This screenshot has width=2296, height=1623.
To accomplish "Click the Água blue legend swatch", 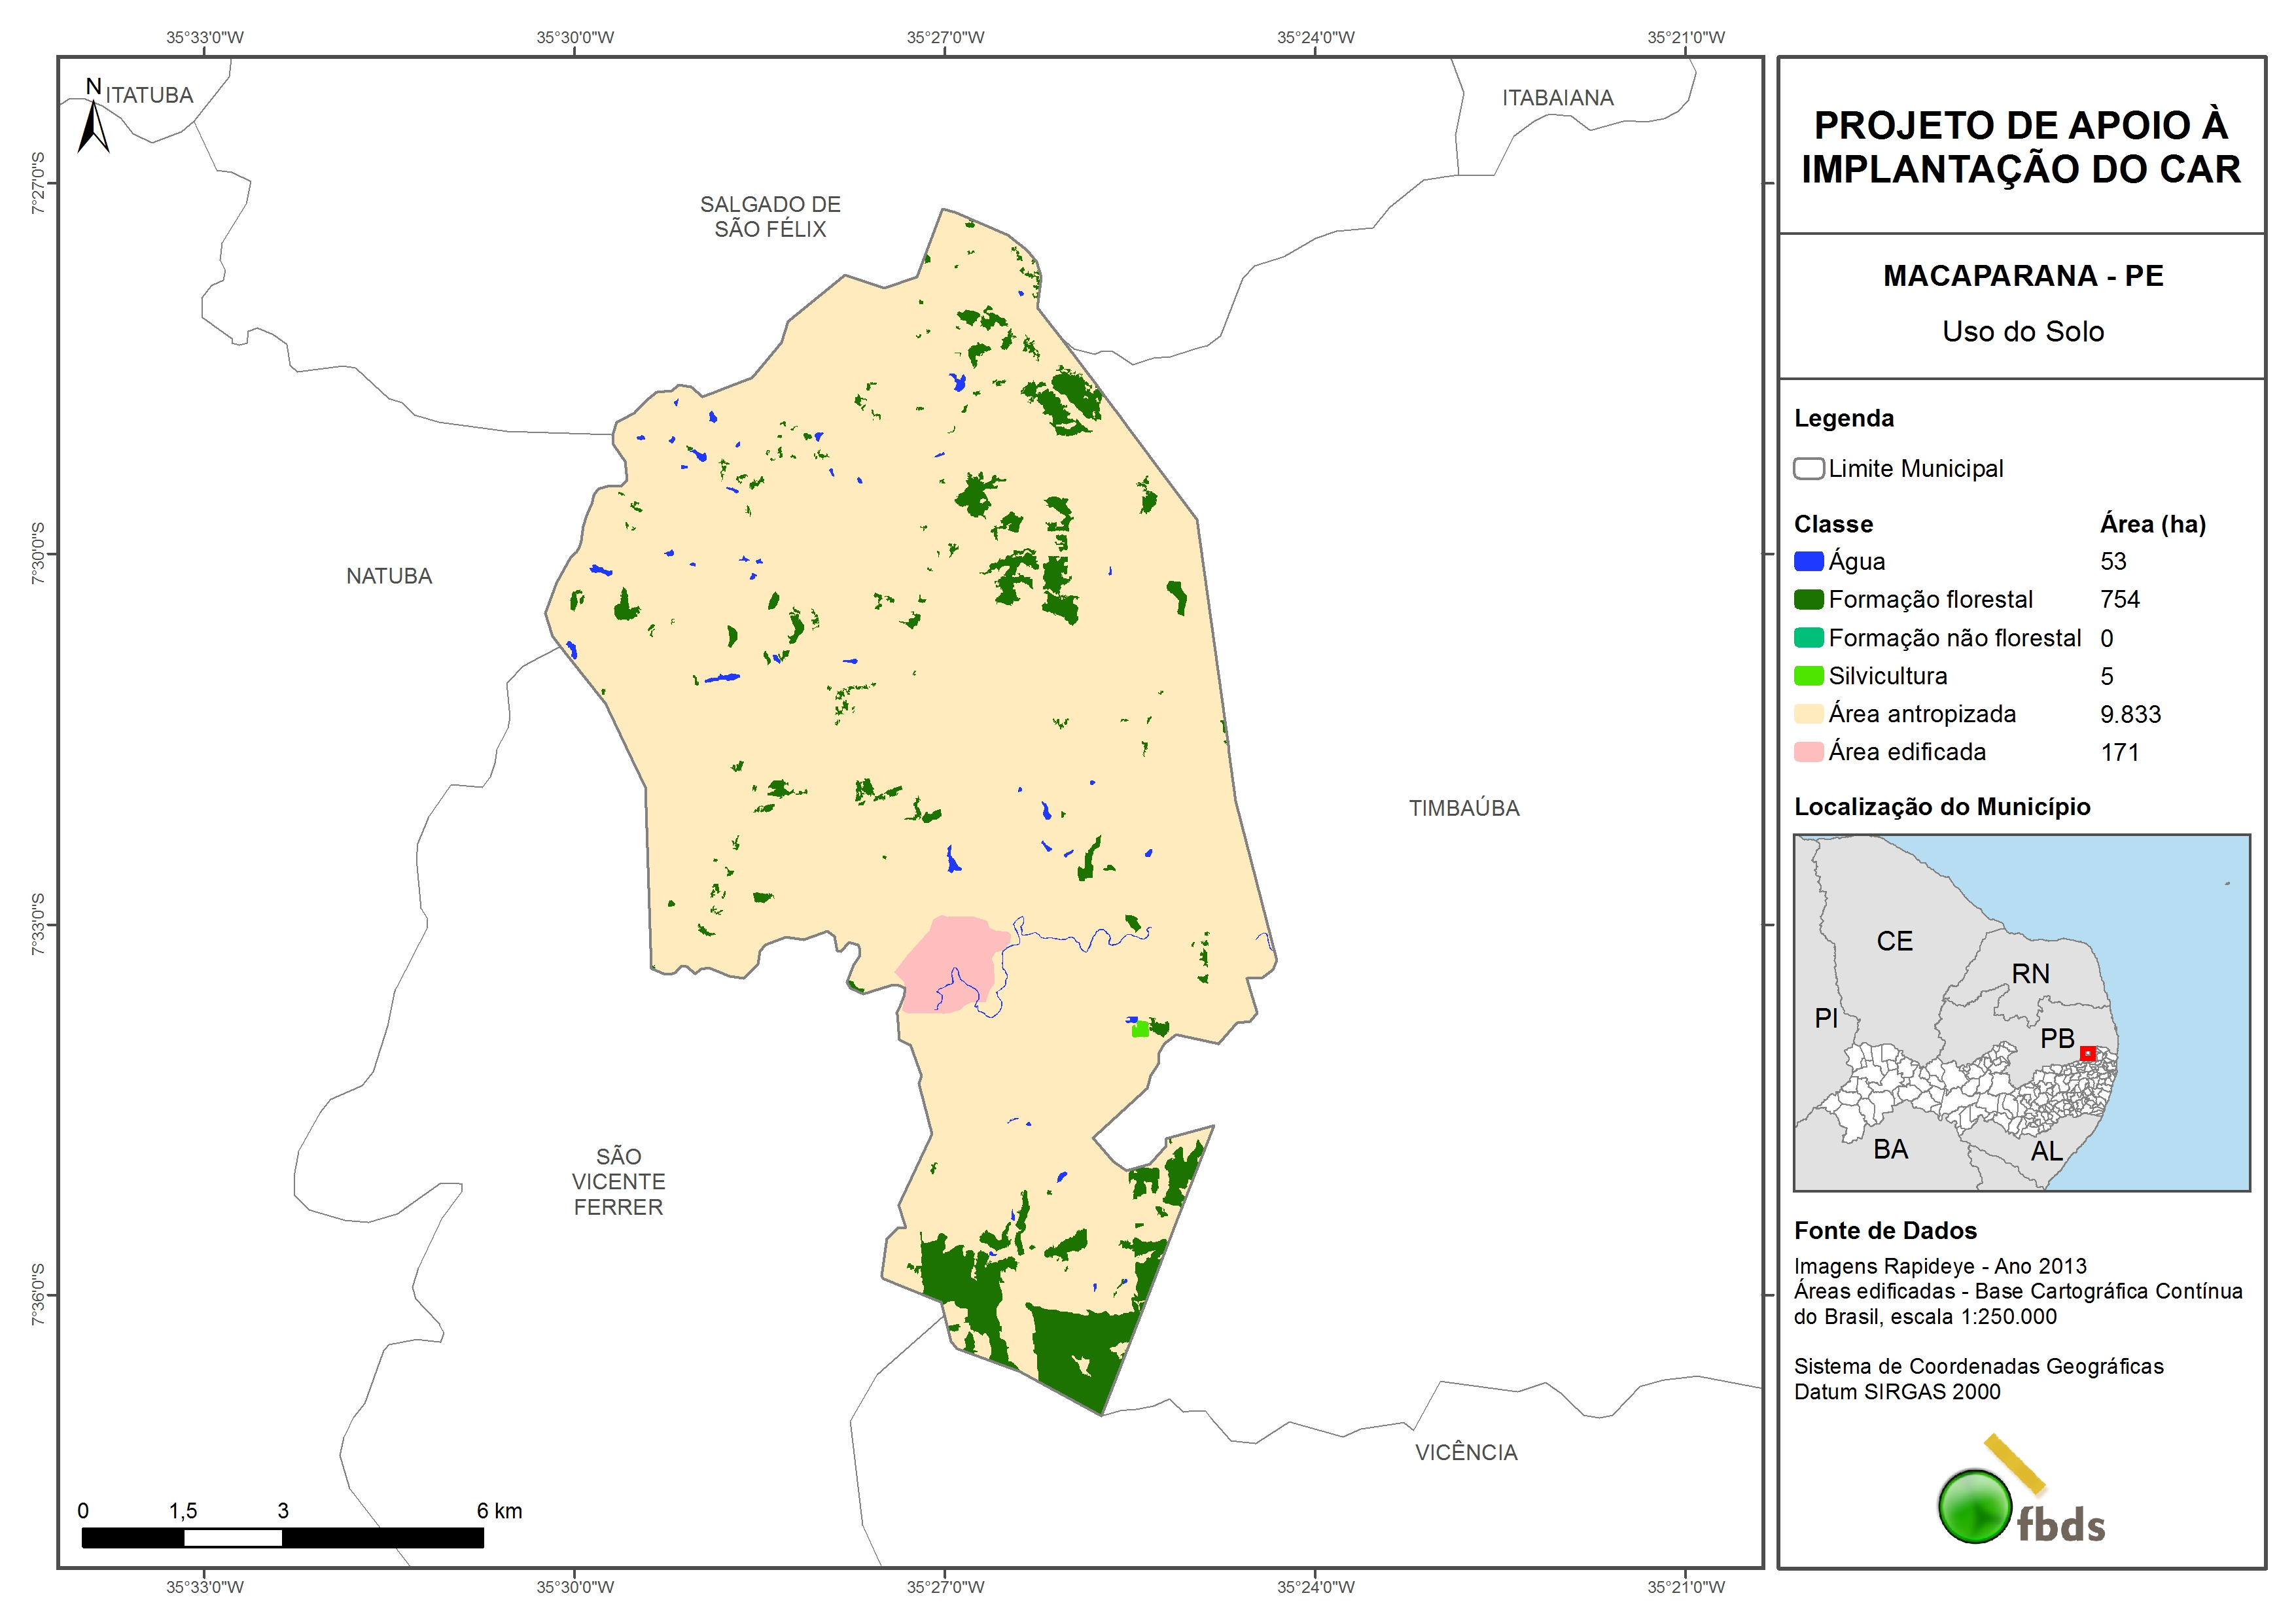I will point(1808,562).
